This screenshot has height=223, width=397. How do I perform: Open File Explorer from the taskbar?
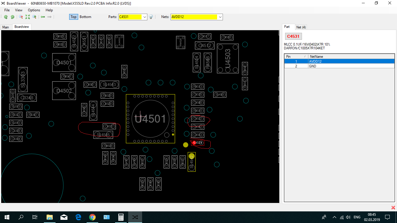click(x=49, y=217)
